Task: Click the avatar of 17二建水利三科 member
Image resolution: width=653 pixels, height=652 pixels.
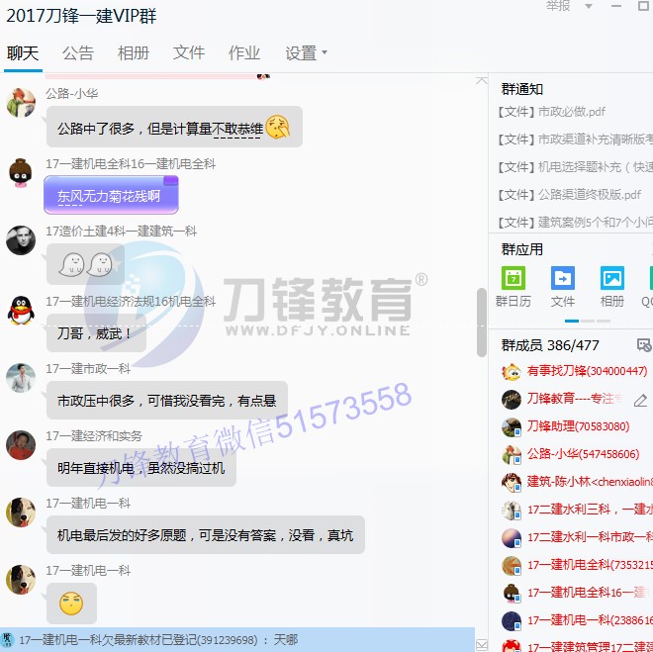Action: coord(512,511)
